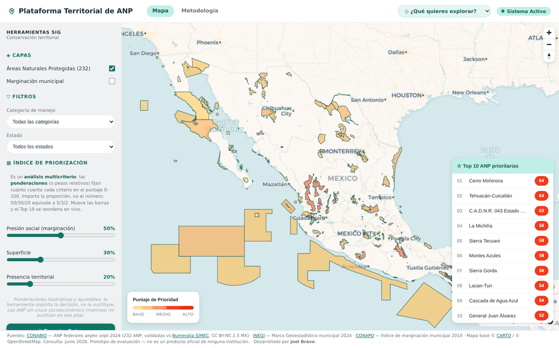Zoom out with the map minus button
The image size is (559, 348).
point(549,45)
